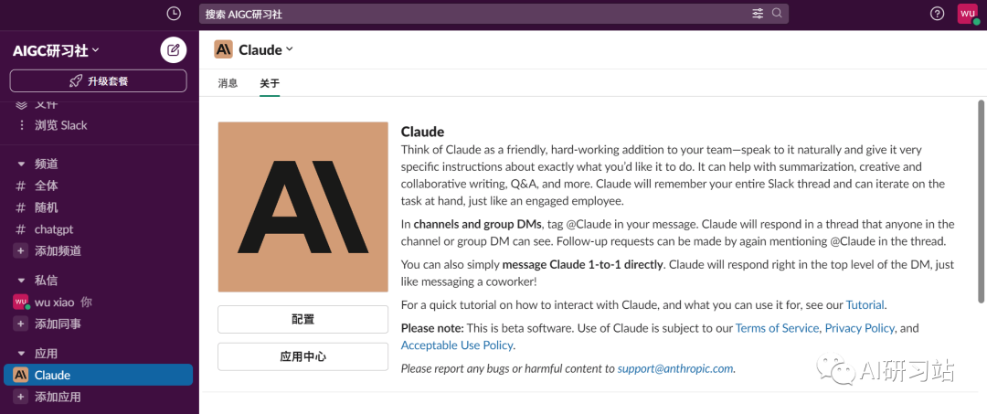Click the 搜索 AIGC研习社 search field

click(x=493, y=14)
